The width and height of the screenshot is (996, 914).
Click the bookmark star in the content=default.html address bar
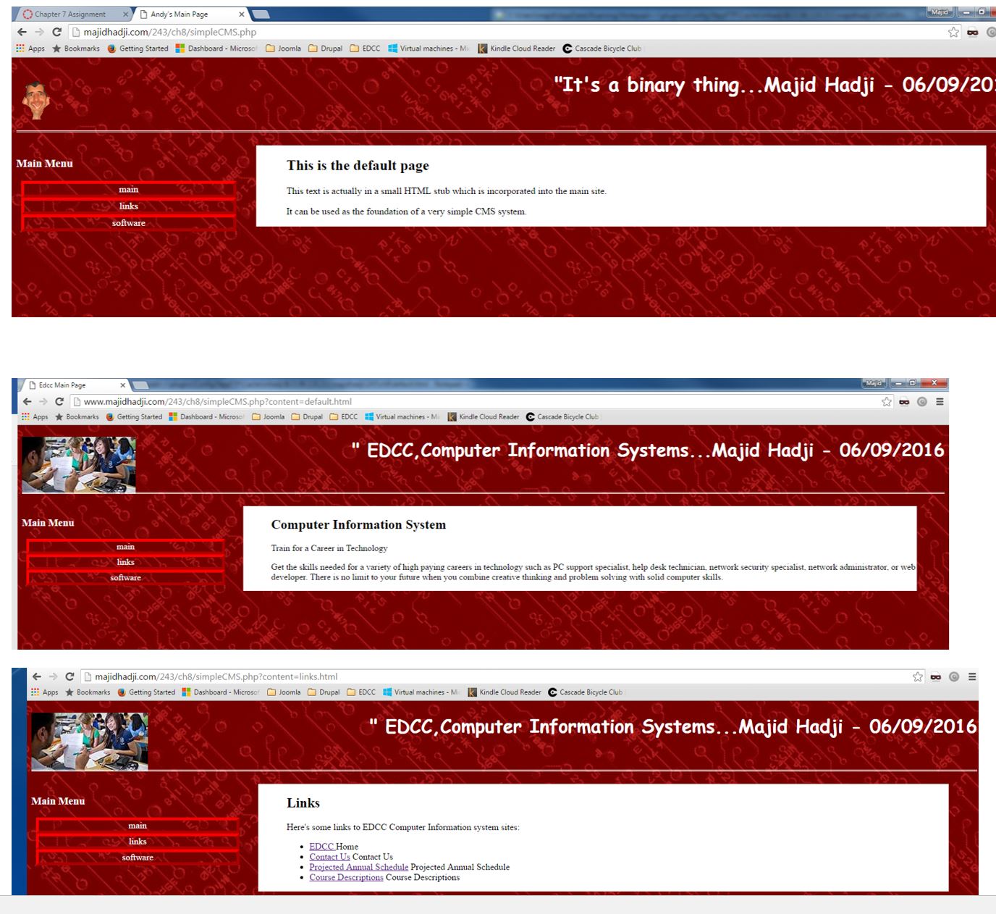click(x=887, y=401)
